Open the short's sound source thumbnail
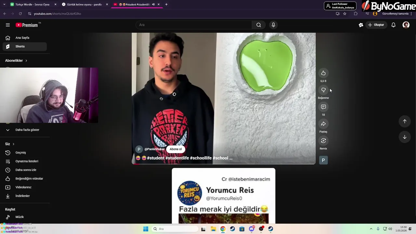 click(x=323, y=160)
